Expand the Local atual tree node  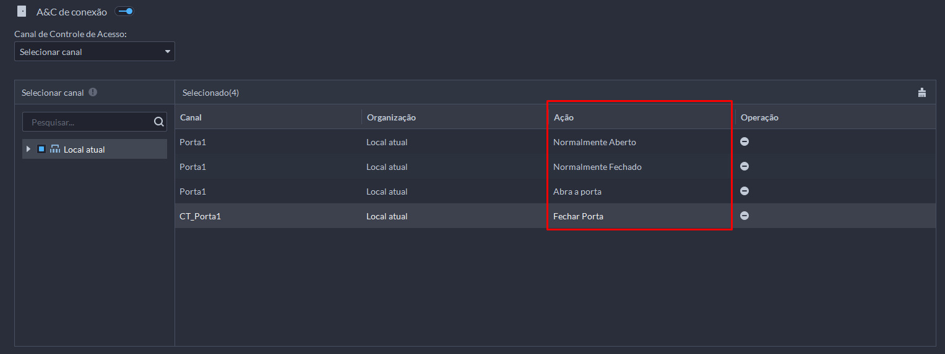tap(28, 149)
